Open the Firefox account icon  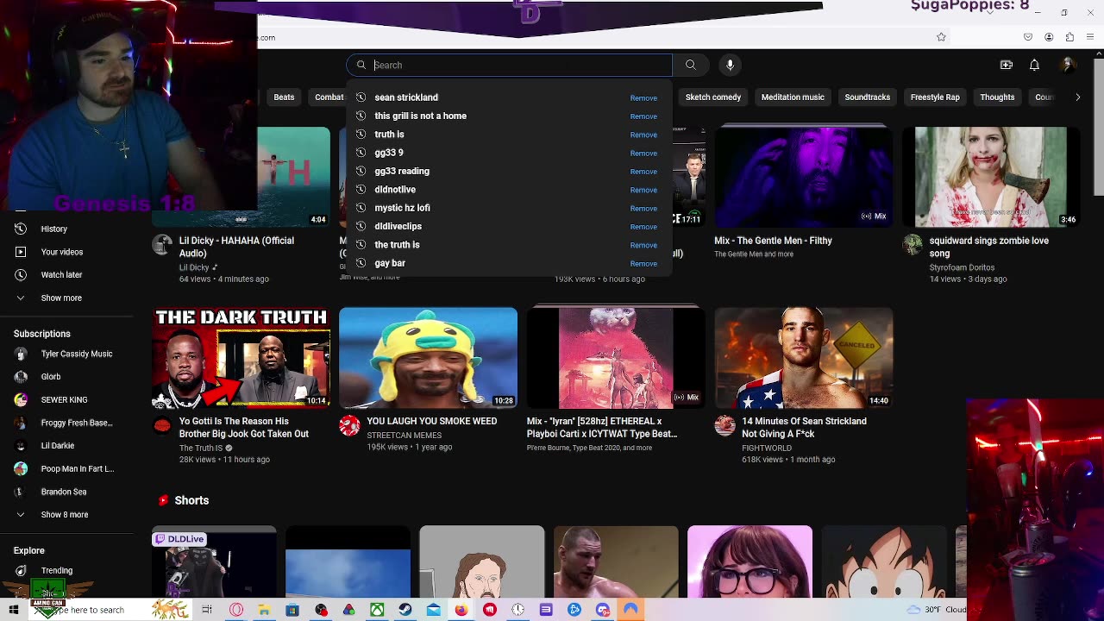1049,37
